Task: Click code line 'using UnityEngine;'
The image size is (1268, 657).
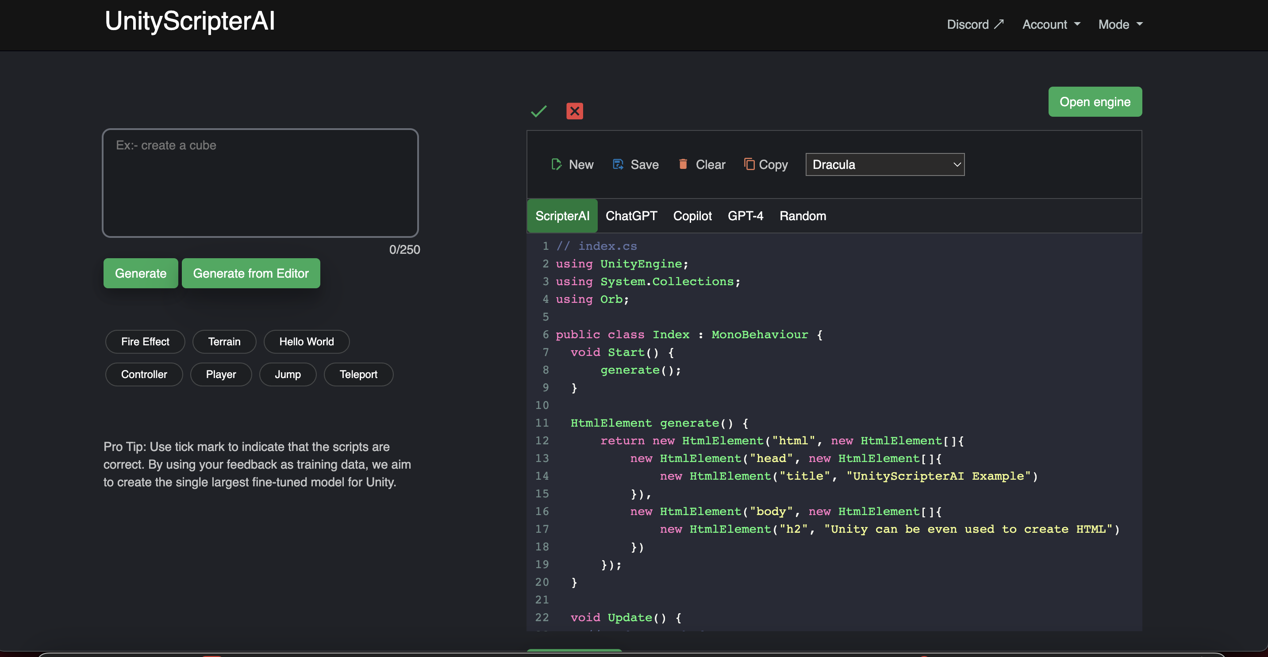Action: click(x=622, y=264)
